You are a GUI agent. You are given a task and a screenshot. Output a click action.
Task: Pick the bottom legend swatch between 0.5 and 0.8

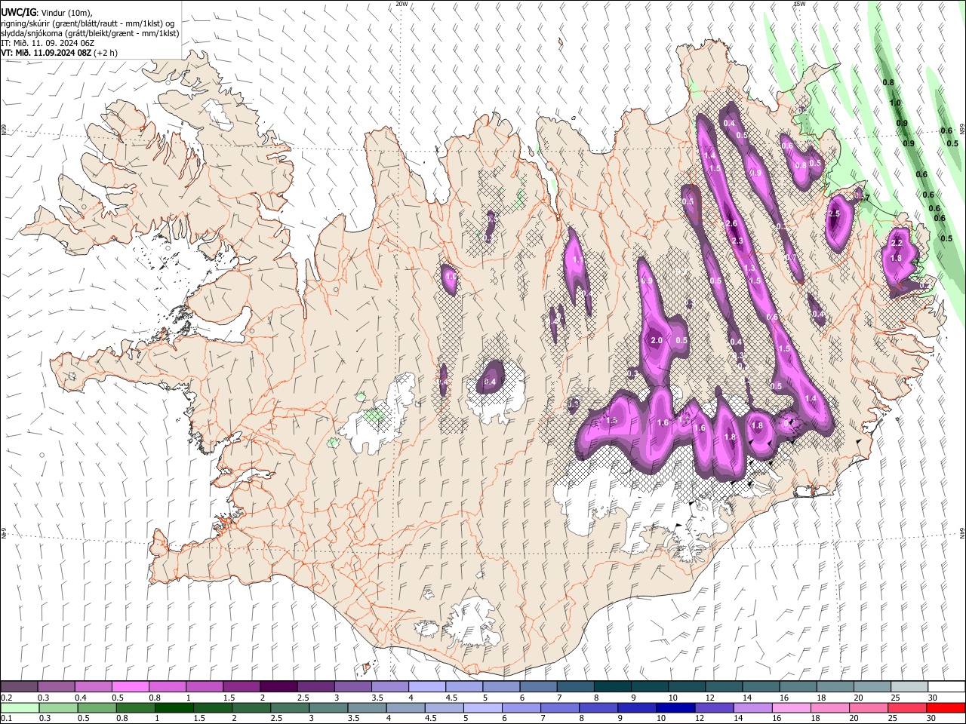pos(97,707)
